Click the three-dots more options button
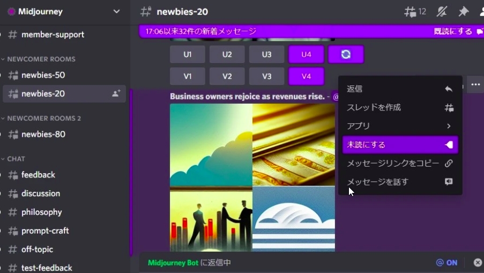This screenshot has width=484, height=273. (475, 84)
